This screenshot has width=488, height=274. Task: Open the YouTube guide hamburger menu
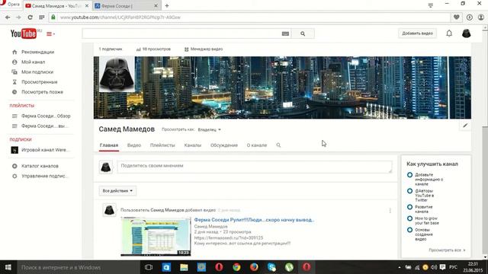coord(50,33)
